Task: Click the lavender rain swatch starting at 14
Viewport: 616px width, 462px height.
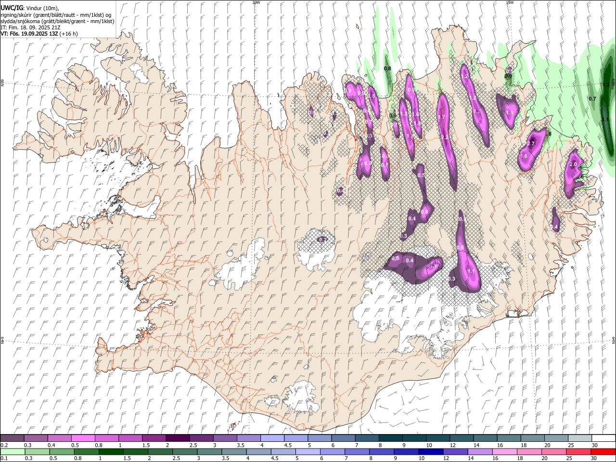Action: 481,452
